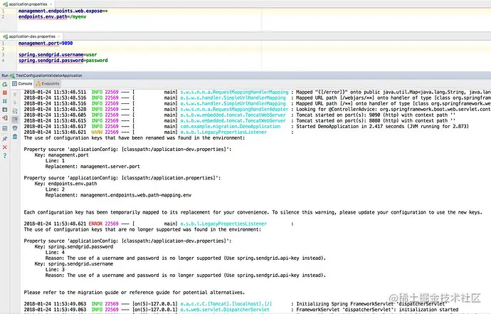Click the o.a.c.c.C.[Tomcat].[localhost].[/] logger name
Image resolution: width=491 pixels, height=314 pixels.
pos(226,303)
